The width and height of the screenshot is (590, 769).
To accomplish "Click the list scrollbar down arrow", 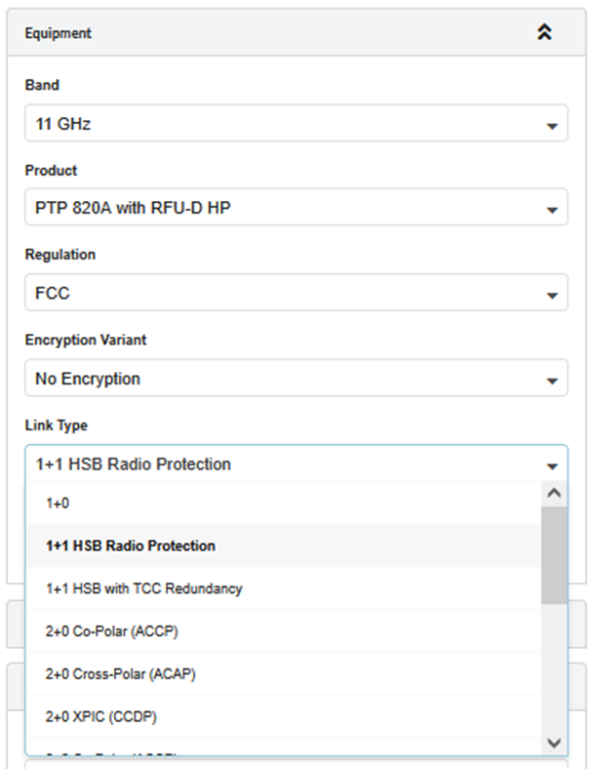I will (554, 743).
